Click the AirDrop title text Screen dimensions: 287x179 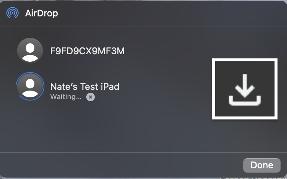point(42,14)
